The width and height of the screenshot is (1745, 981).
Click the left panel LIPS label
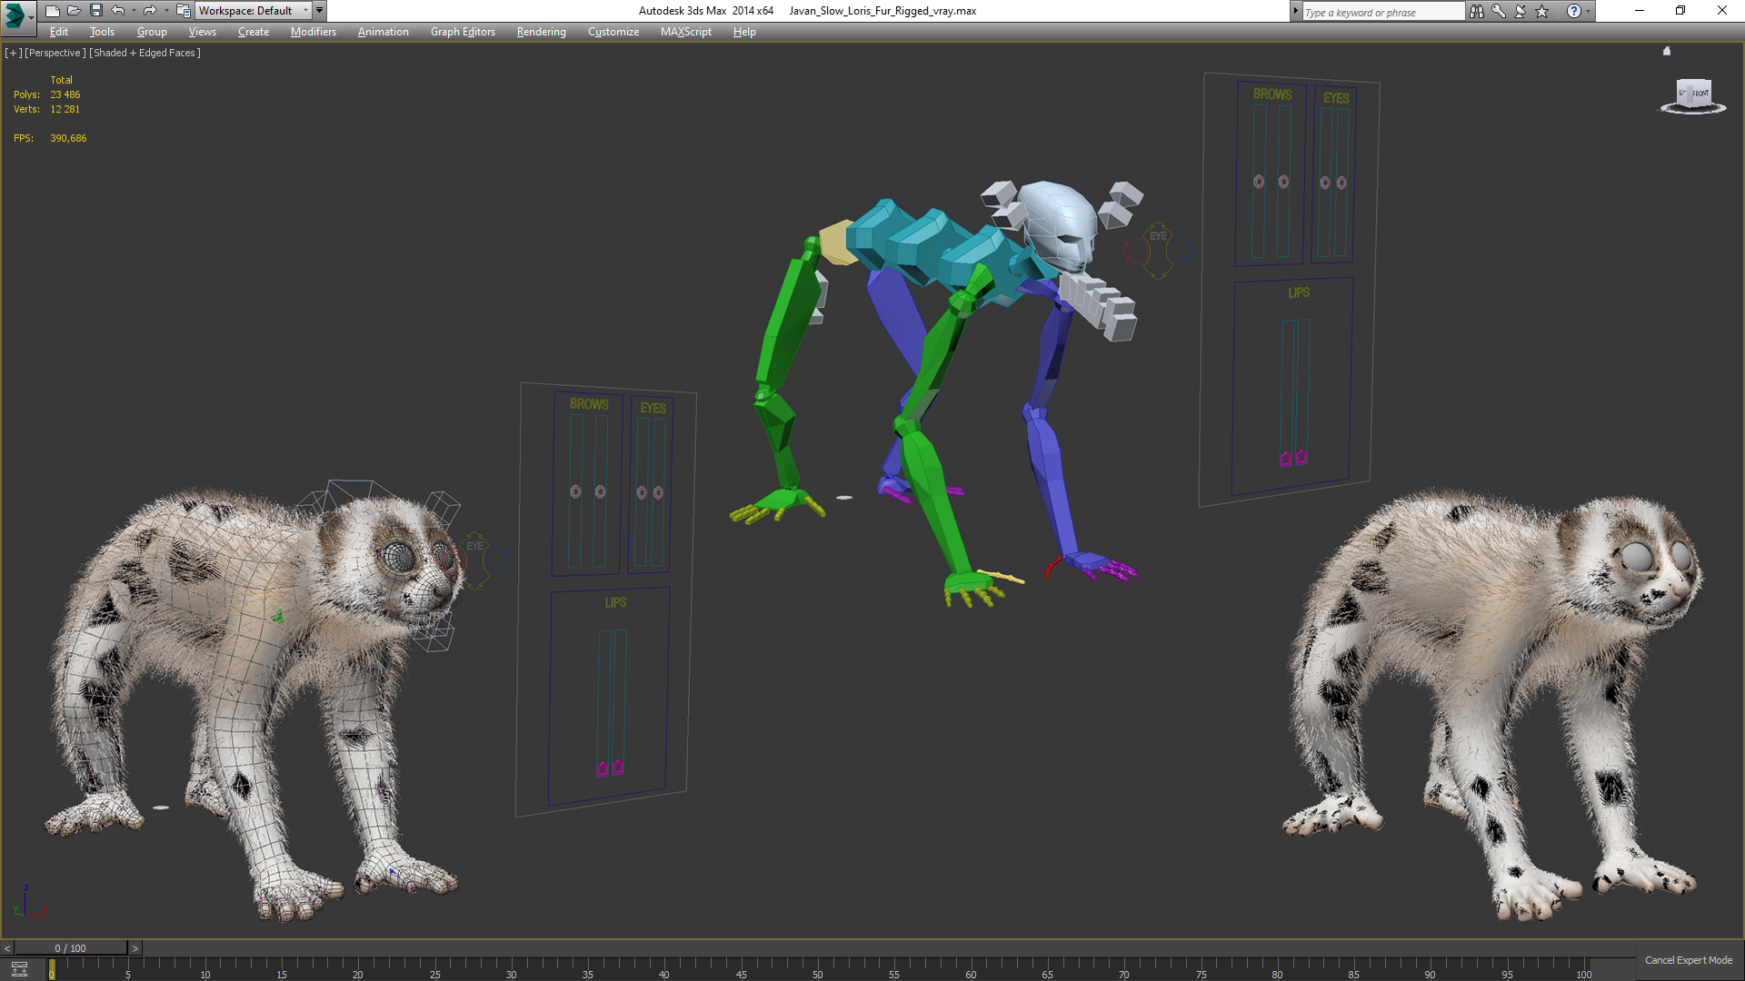[615, 603]
